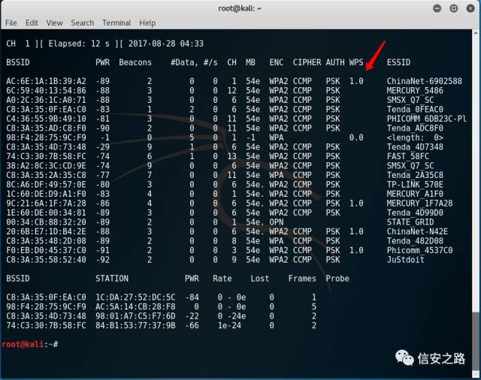Click ESSID Tenda_482D08

[x=415, y=241]
